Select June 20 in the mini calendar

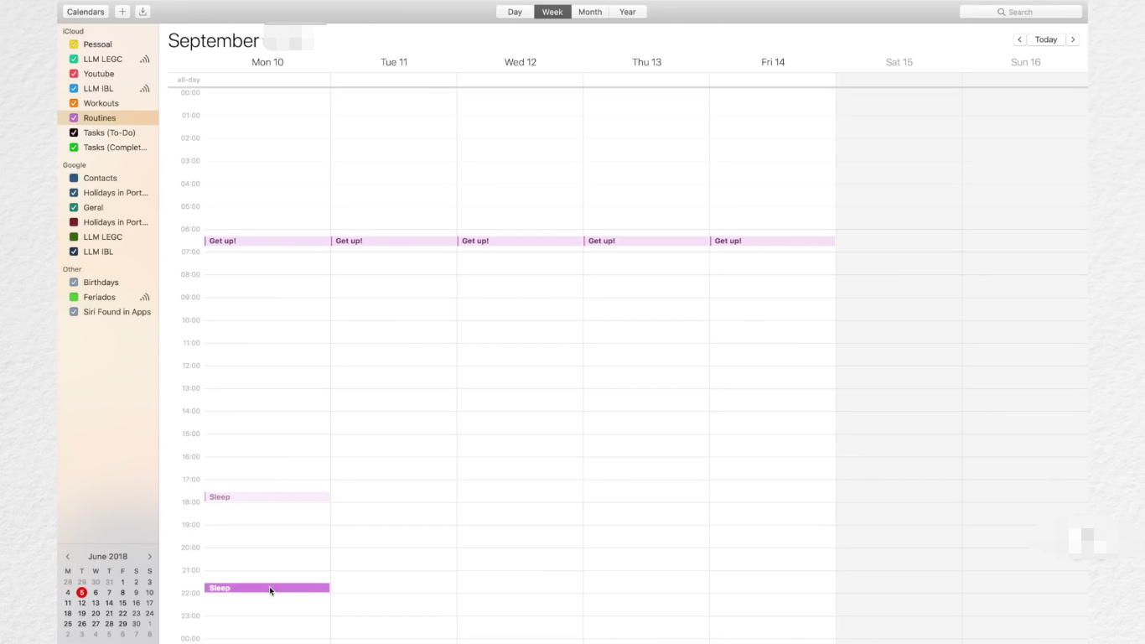click(96, 614)
